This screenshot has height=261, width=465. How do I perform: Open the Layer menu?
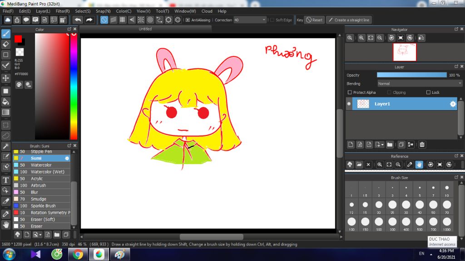coord(43,11)
